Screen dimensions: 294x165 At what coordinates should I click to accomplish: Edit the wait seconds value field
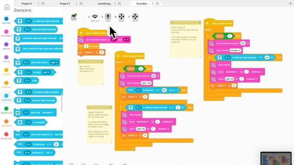(86, 46)
